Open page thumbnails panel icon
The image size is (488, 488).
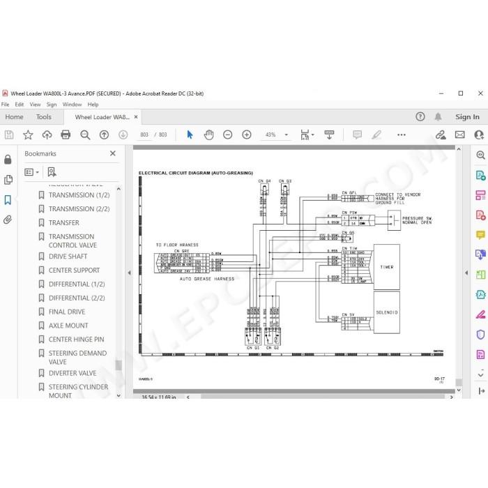tap(8, 180)
